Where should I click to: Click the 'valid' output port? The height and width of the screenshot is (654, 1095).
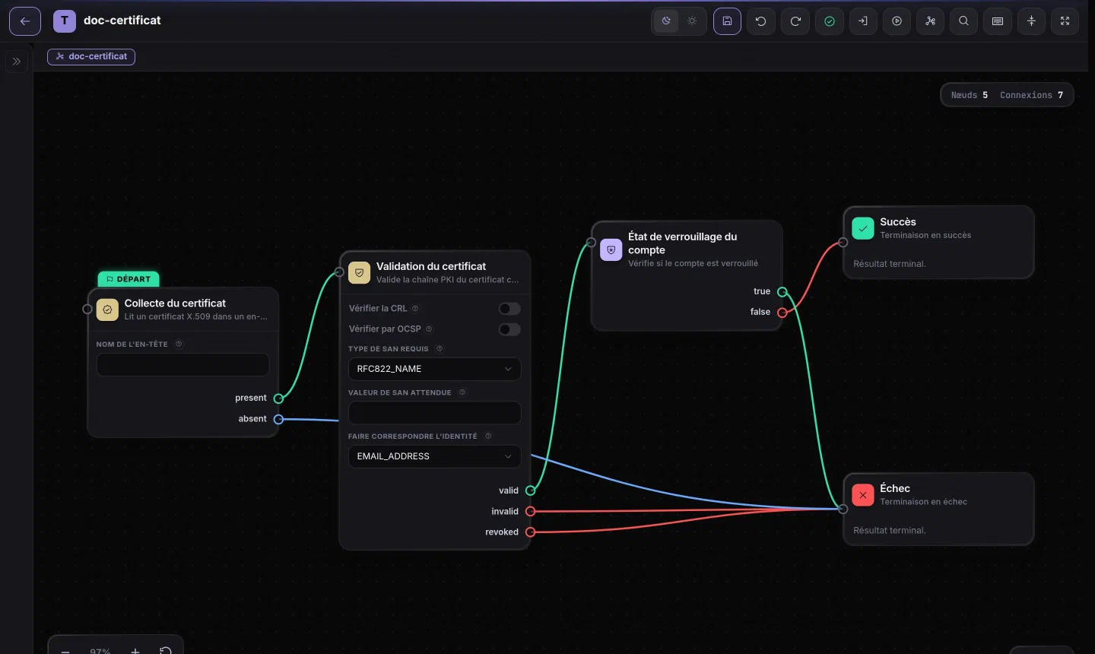click(531, 490)
